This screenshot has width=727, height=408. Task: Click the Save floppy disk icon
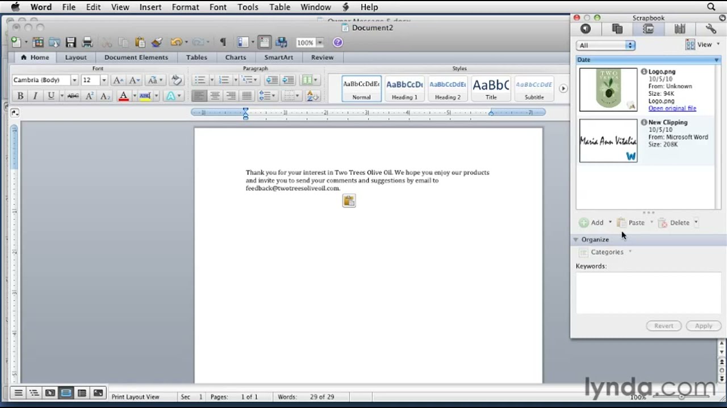(x=70, y=42)
